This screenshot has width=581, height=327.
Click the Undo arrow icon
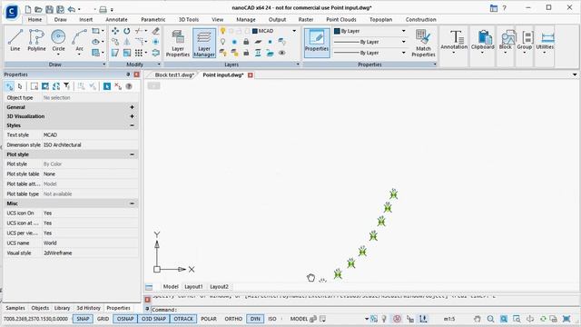[72, 9]
